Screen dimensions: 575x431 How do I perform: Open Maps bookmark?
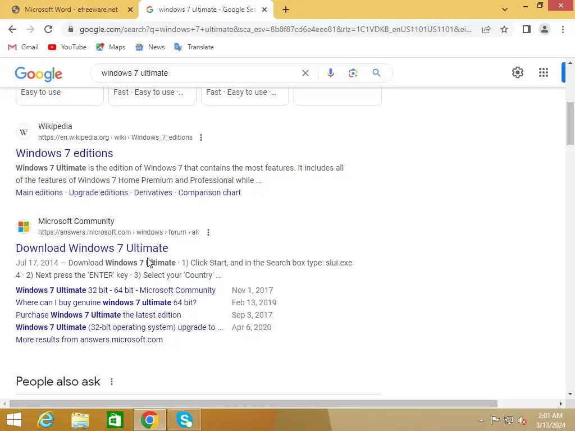click(x=111, y=47)
